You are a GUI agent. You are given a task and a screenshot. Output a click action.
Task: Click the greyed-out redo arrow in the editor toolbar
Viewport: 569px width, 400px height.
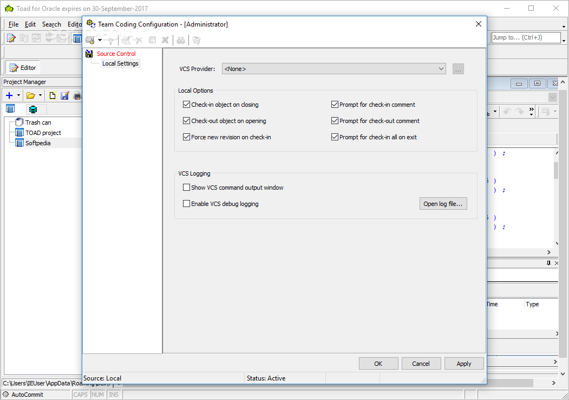(x=520, y=111)
